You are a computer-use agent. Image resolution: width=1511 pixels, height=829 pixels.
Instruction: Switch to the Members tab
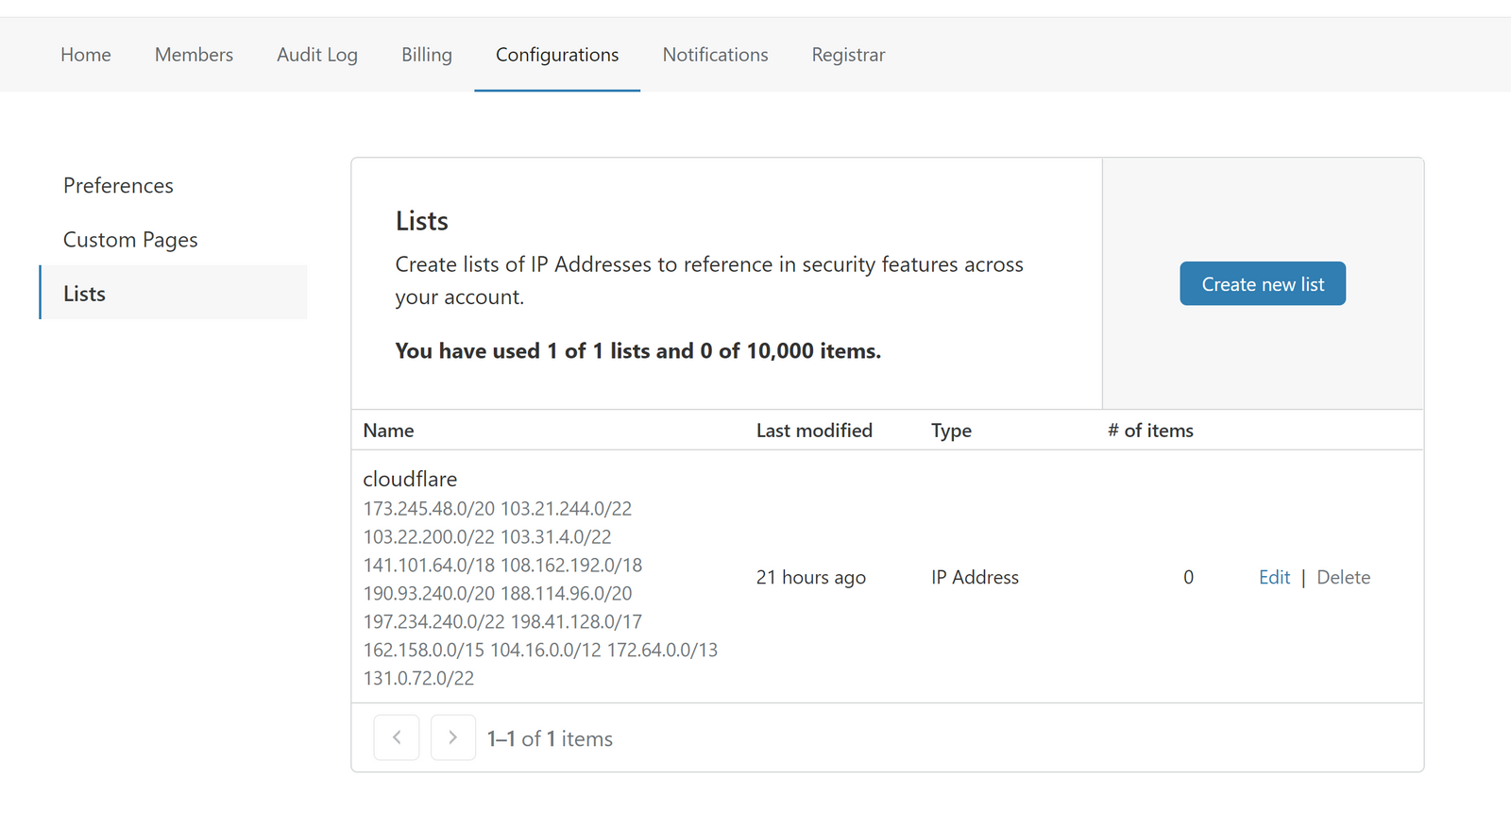tap(194, 55)
